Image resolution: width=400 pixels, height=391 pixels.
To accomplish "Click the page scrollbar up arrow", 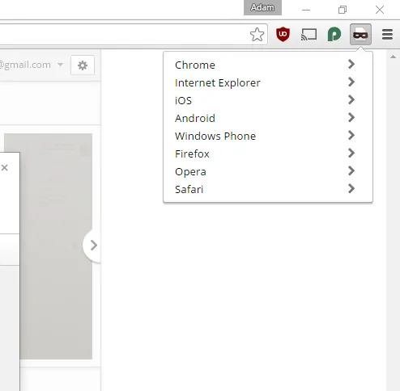I will click(393, 57).
